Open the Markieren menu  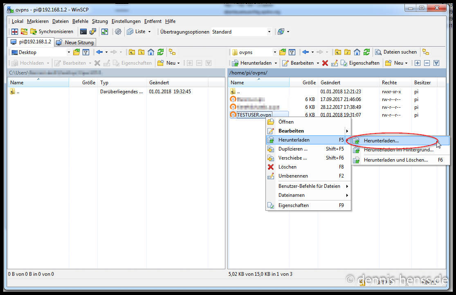38,21
